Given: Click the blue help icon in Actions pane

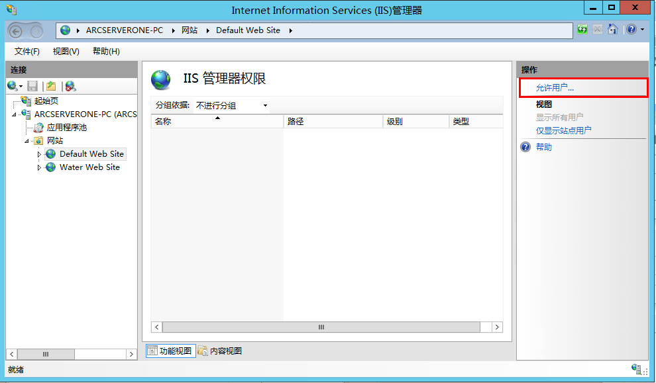Looking at the screenshot, I should [x=525, y=147].
